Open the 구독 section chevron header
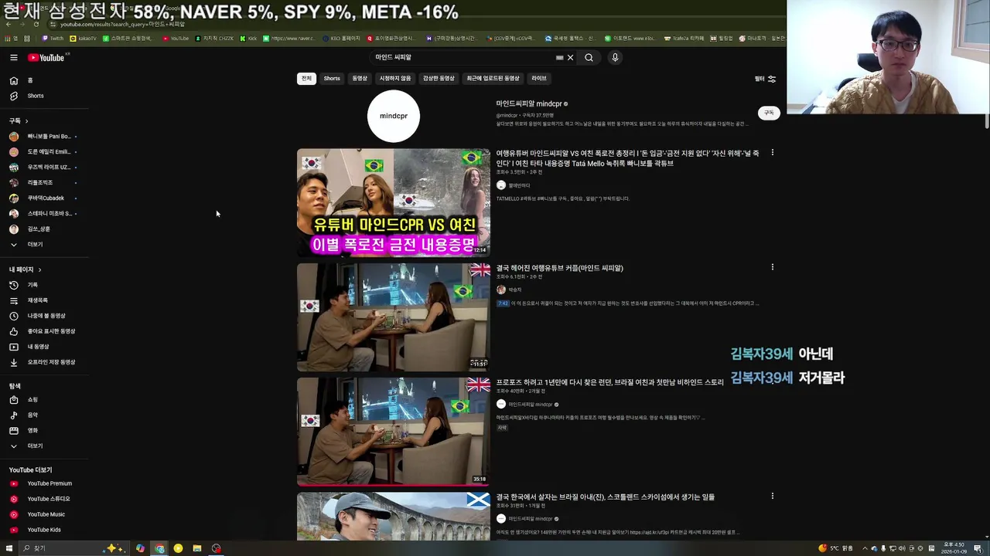Viewport: 990px width, 556px height. tap(19, 121)
